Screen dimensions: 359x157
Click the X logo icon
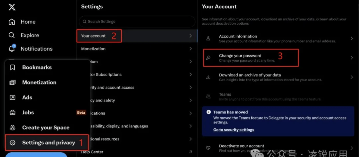click(x=12, y=7)
